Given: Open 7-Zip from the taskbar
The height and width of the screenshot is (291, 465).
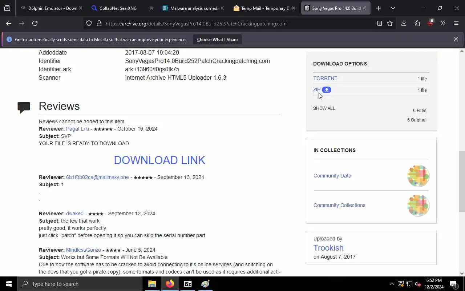Looking at the screenshot, I should [x=188, y=284].
